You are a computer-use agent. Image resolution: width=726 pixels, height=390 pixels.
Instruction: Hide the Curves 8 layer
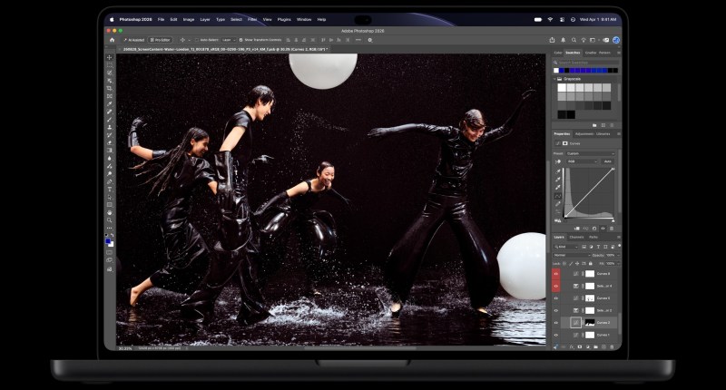point(556,273)
